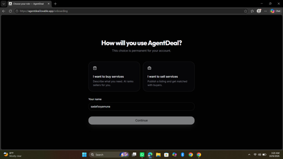Open WhatsApp from the taskbar
Image resolution: width=283 pixels, height=159 pixels.
[x=142, y=155]
